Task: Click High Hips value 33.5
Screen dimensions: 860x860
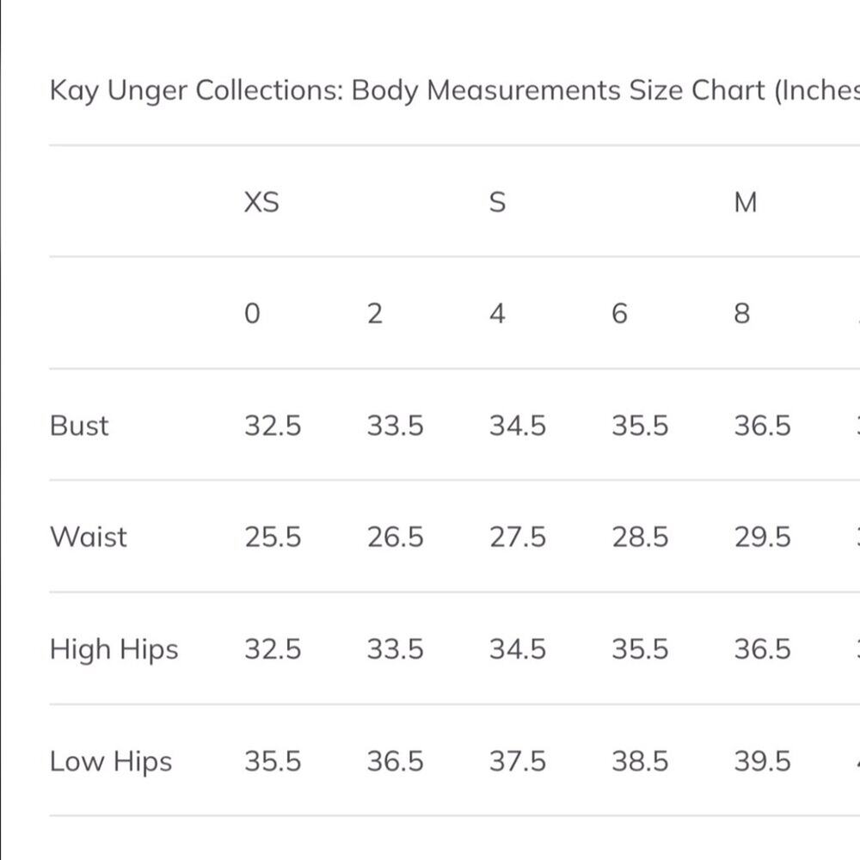Action: click(396, 649)
